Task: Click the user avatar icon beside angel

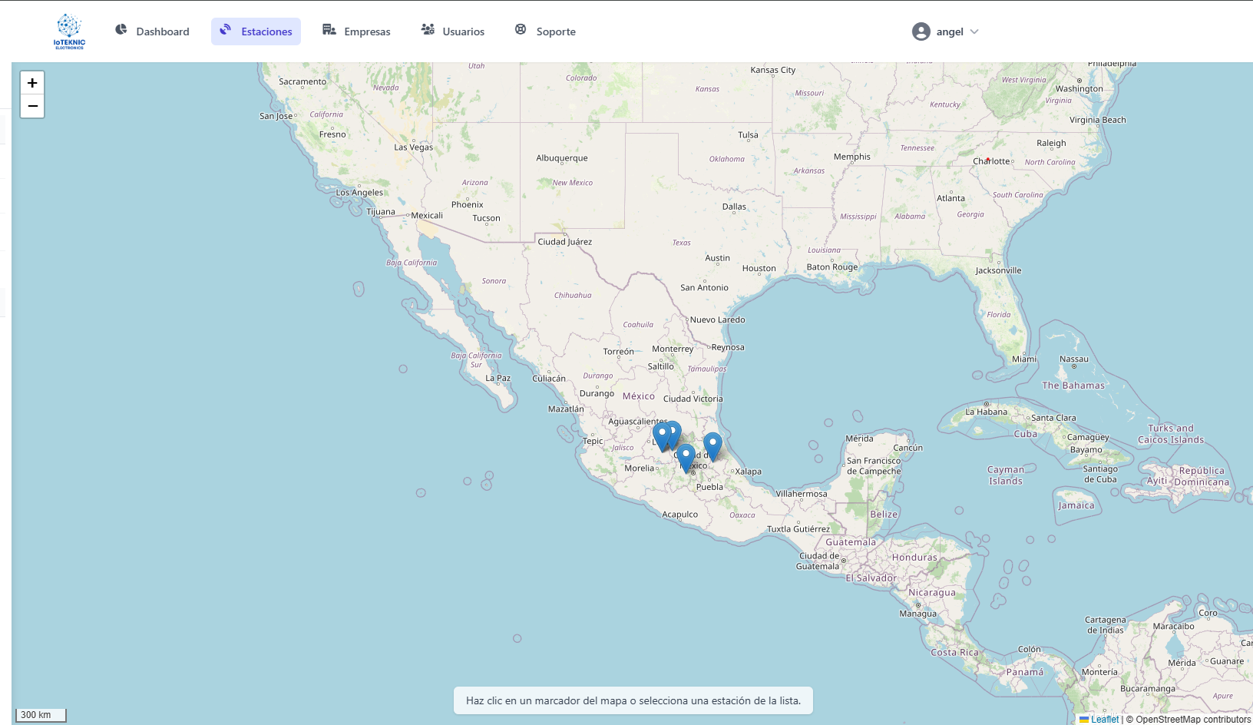Action: click(921, 31)
